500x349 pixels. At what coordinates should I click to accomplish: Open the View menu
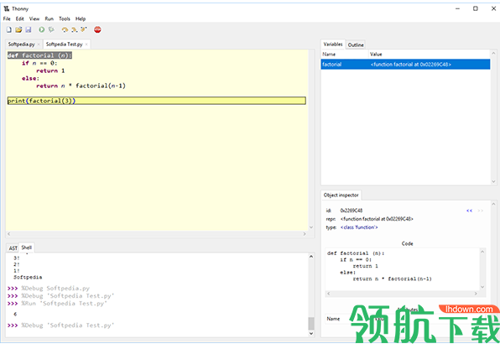coord(34,18)
